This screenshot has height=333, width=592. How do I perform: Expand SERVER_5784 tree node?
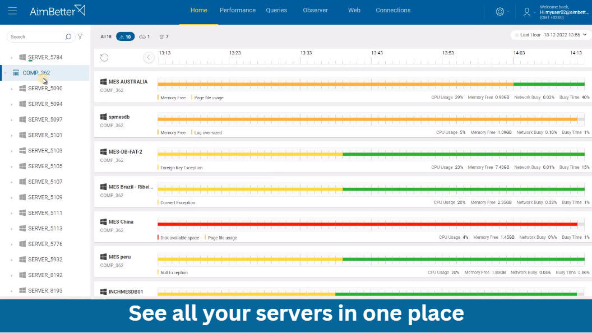12,57
